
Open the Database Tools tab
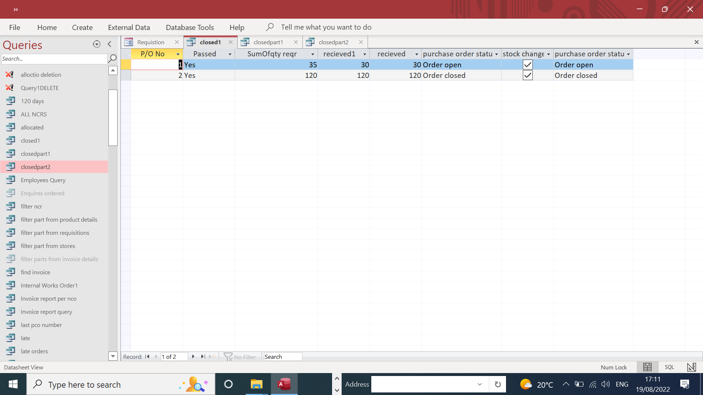point(190,27)
